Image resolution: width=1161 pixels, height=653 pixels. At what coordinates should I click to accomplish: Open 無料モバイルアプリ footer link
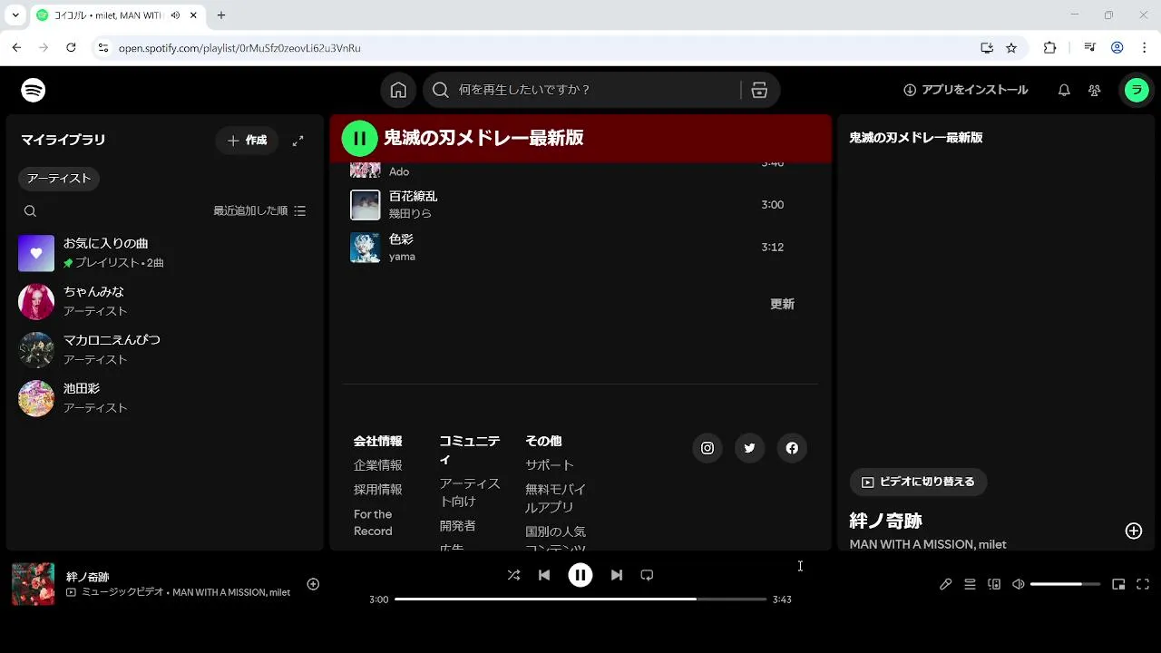[556, 499]
